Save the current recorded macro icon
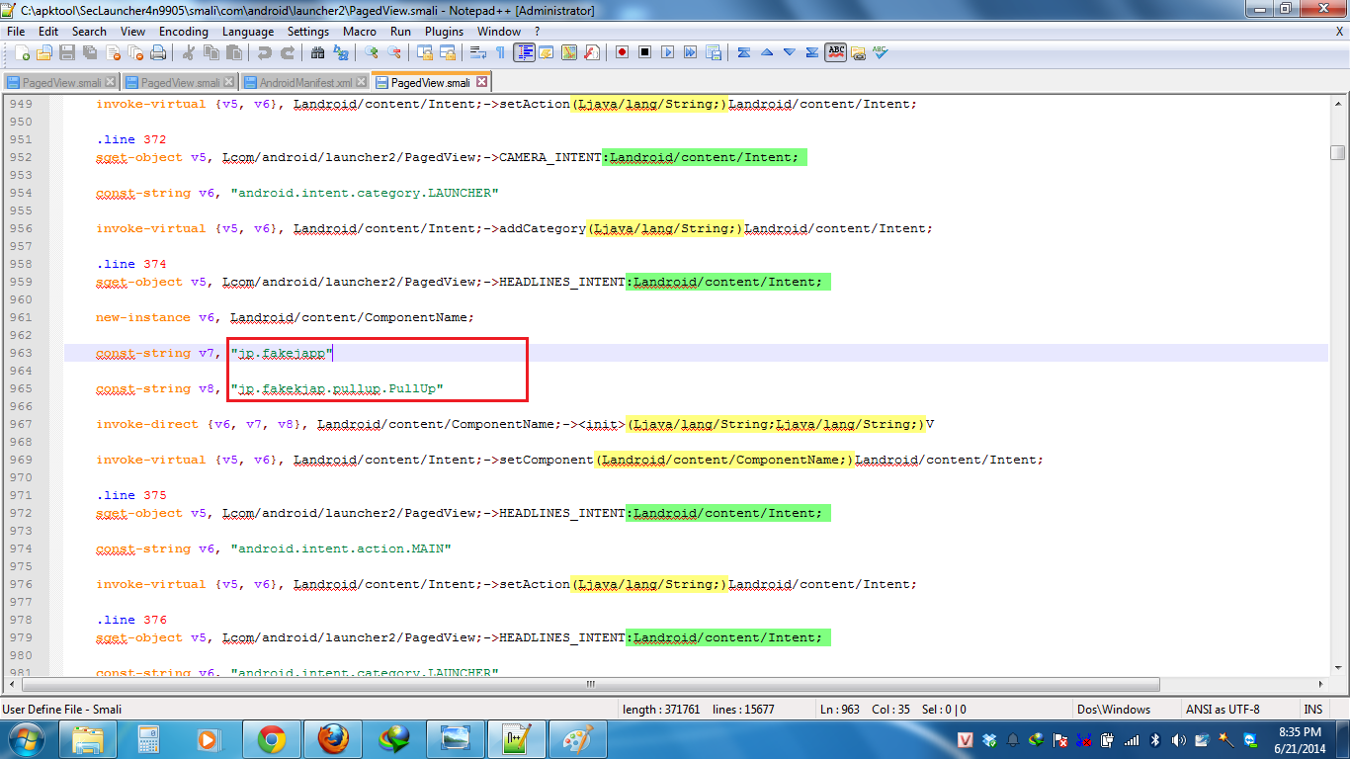This screenshot has width=1350, height=759. click(x=713, y=52)
